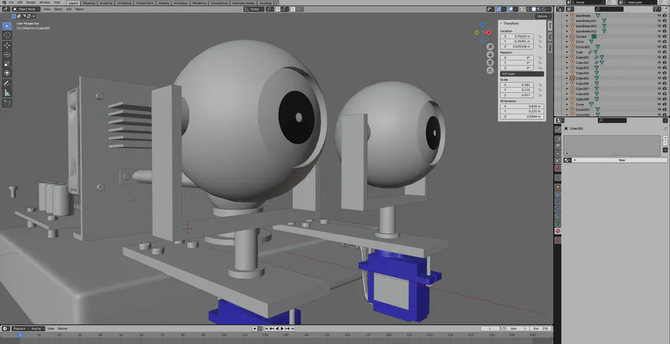Select the Cursor tool in toolbar
Screen dimensions: 670x344
pyautogui.click(x=7, y=36)
